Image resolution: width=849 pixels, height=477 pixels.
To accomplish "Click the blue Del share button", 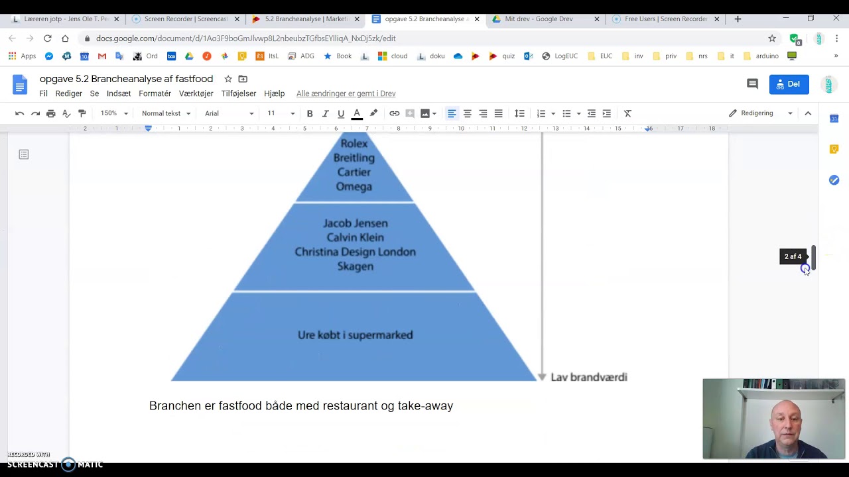I will tap(789, 84).
